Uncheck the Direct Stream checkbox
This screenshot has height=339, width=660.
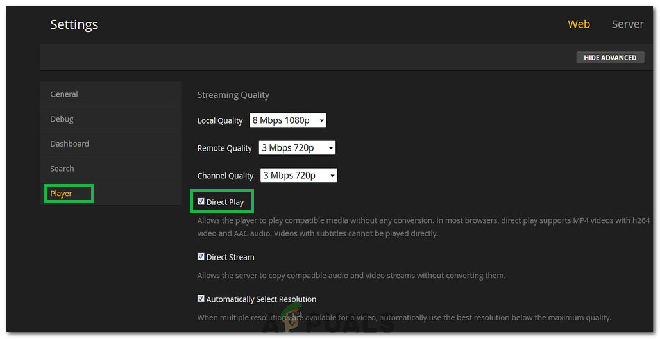(x=201, y=256)
